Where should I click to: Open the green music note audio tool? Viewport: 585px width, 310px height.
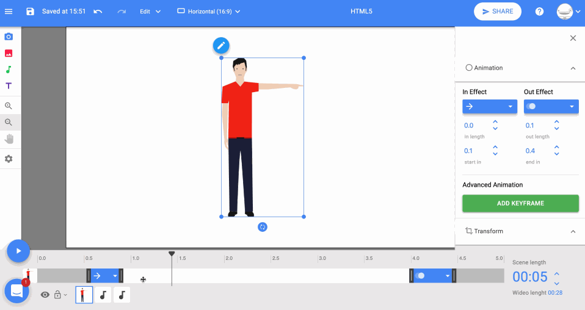point(9,70)
